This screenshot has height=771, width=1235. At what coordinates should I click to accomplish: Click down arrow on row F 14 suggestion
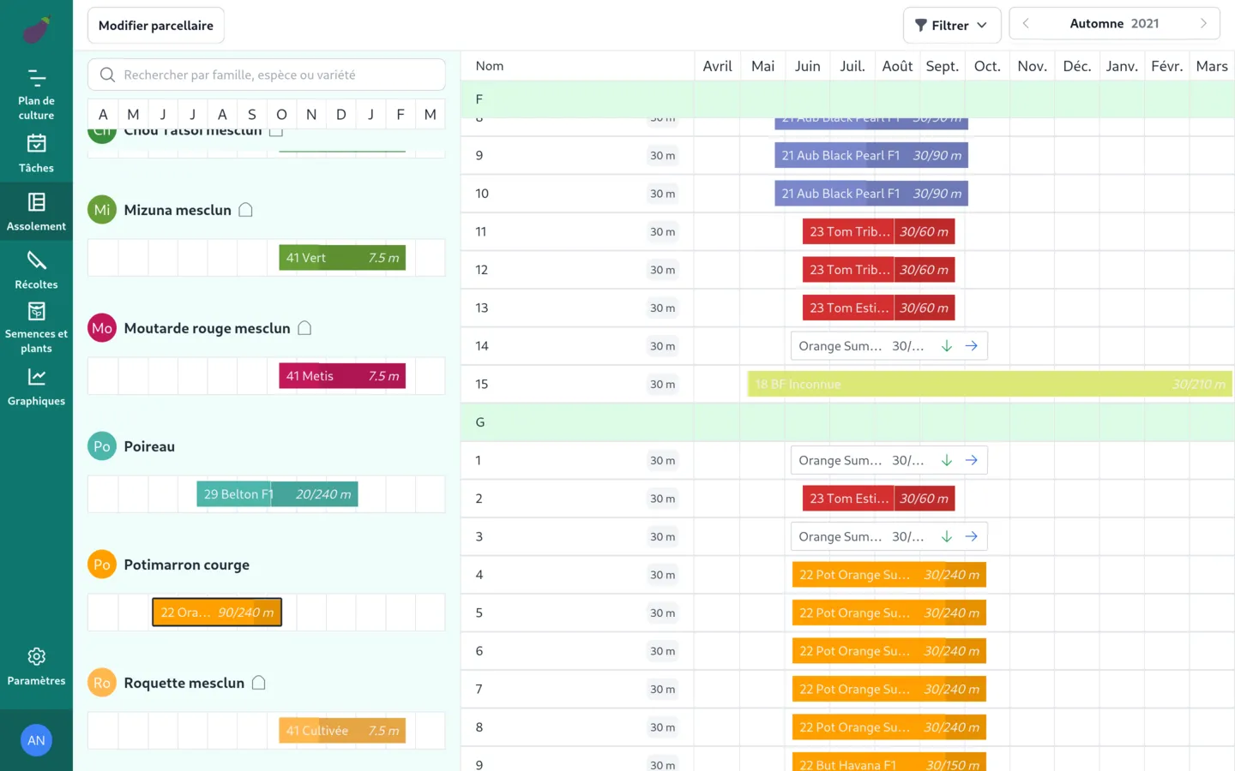947,346
